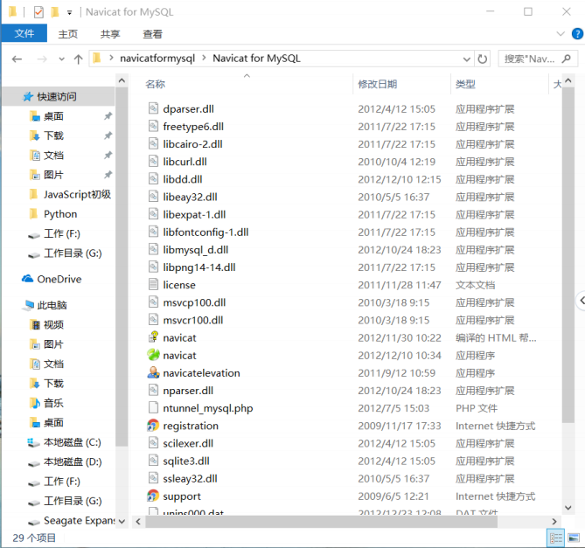Select the sqlite3.dll file icon
Viewport: 585px width, 548px height.
click(153, 461)
